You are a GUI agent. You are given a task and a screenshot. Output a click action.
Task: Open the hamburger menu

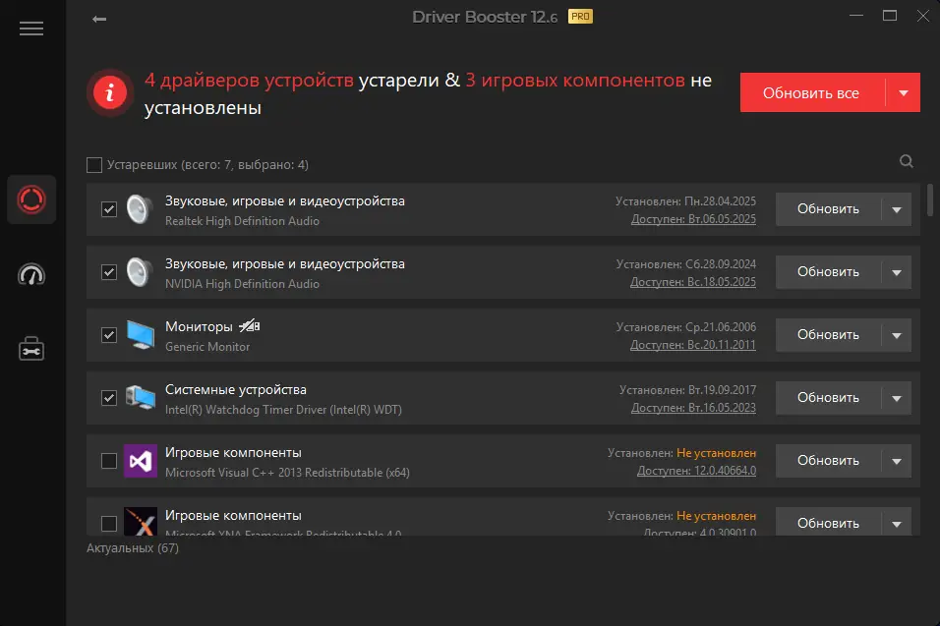[x=31, y=28]
